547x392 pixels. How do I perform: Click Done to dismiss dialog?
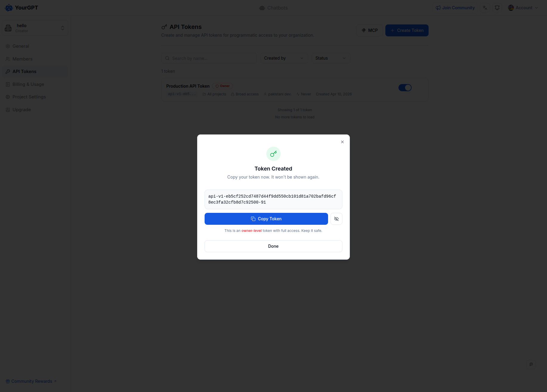[273, 246]
